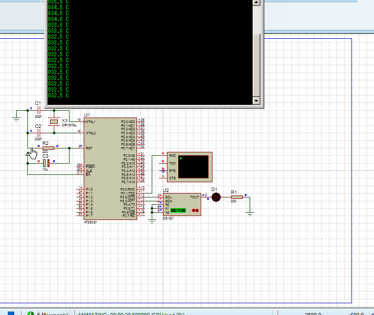Click the XTAL1 pin label on U1

tap(91, 121)
